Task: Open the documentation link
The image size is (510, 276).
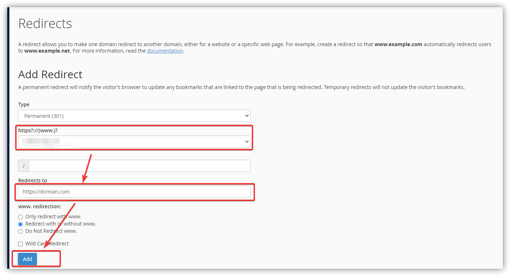Action: [x=165, y=51]
